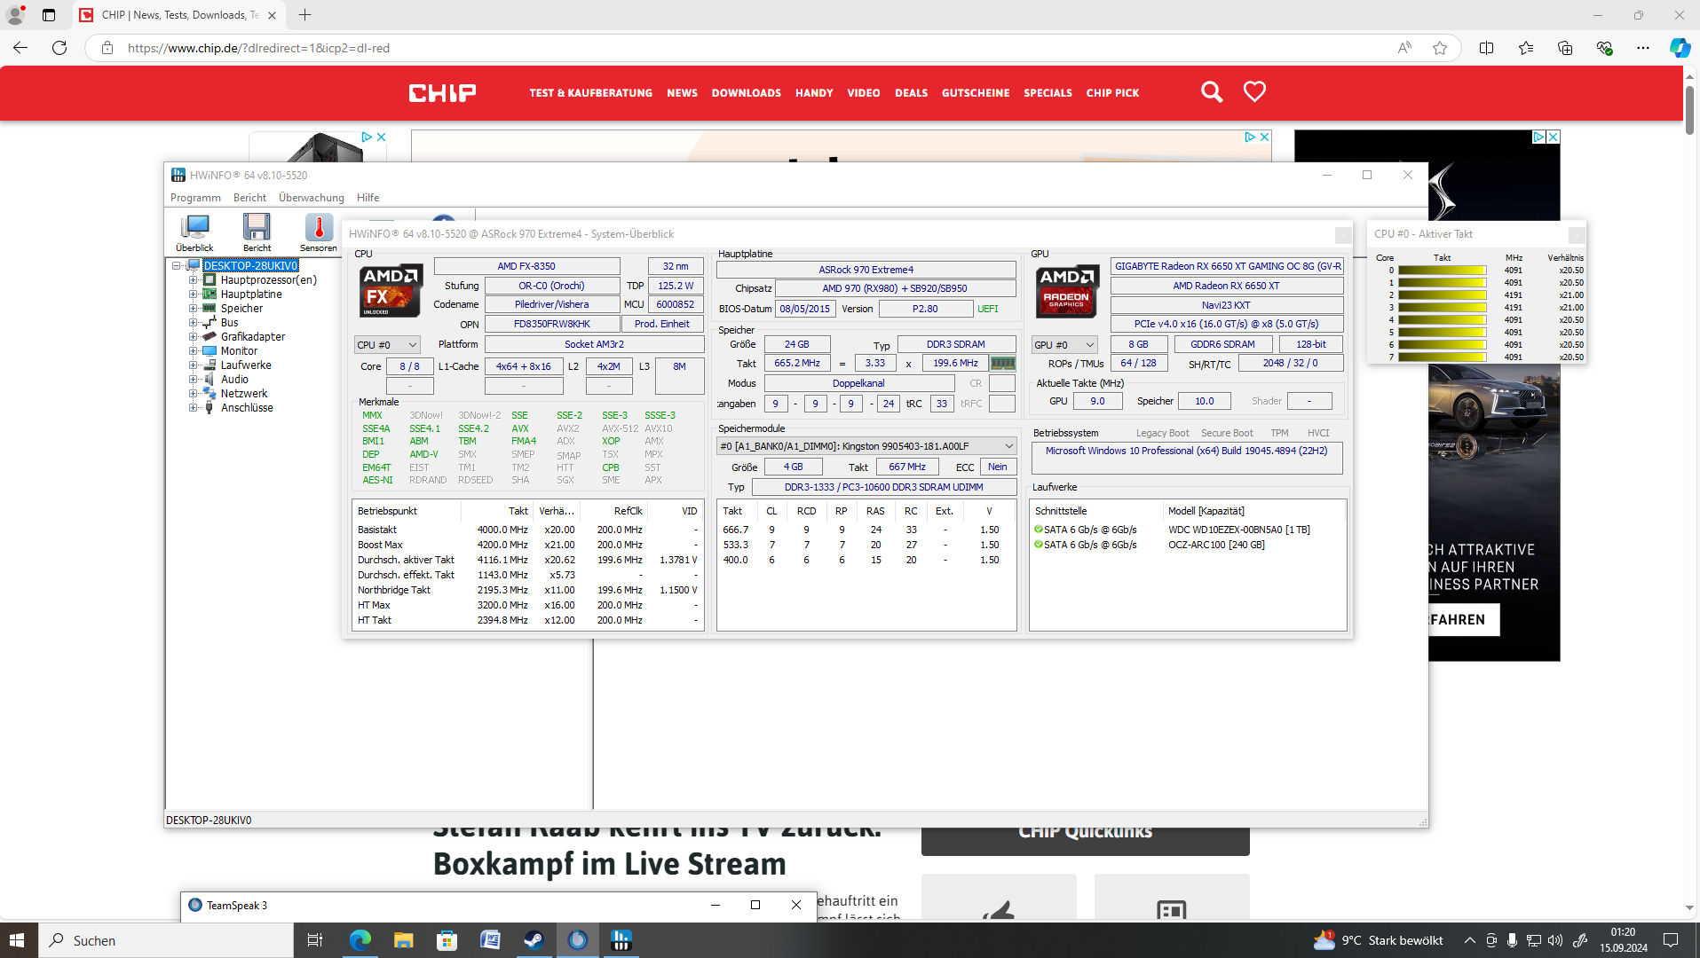Open the CPU #0 selector dropdown

387,344
